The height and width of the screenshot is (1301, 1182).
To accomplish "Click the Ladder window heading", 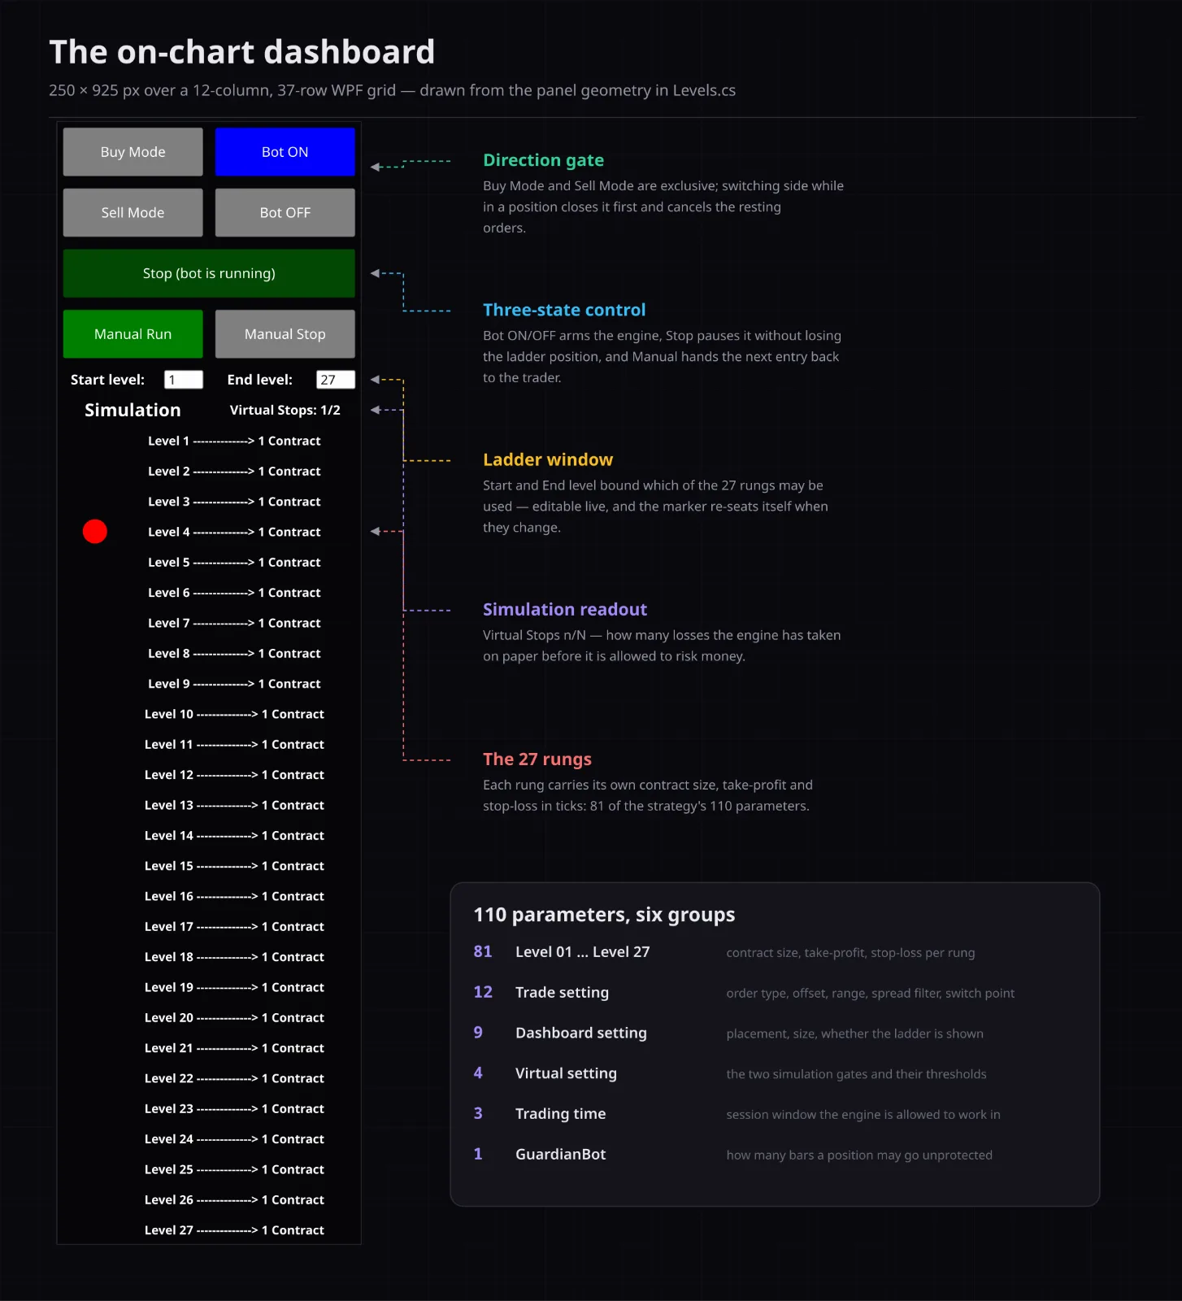I will [548, 459].
